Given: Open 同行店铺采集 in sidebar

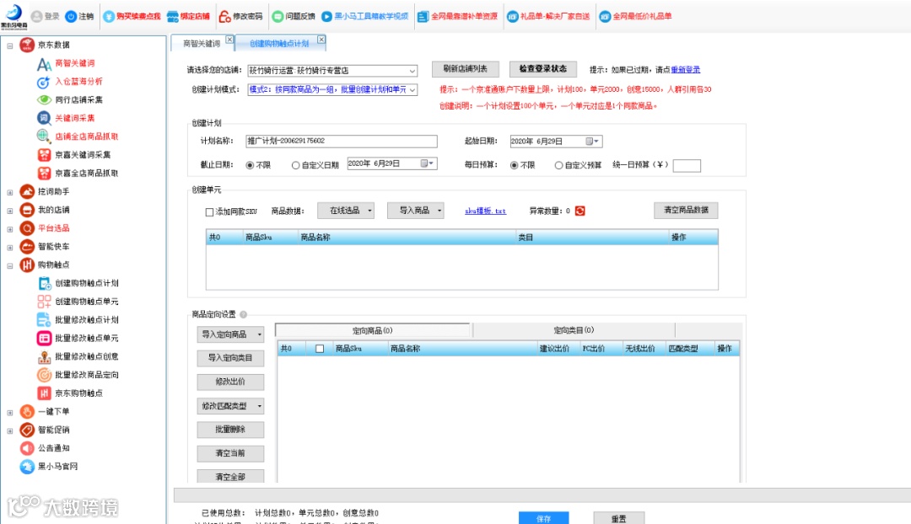Looking at the screenshot, I should tap(78, 99).
